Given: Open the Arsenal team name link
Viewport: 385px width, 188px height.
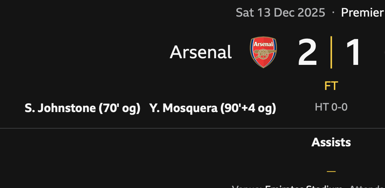Looking at the screenshot, I should (x=201, y=52).
